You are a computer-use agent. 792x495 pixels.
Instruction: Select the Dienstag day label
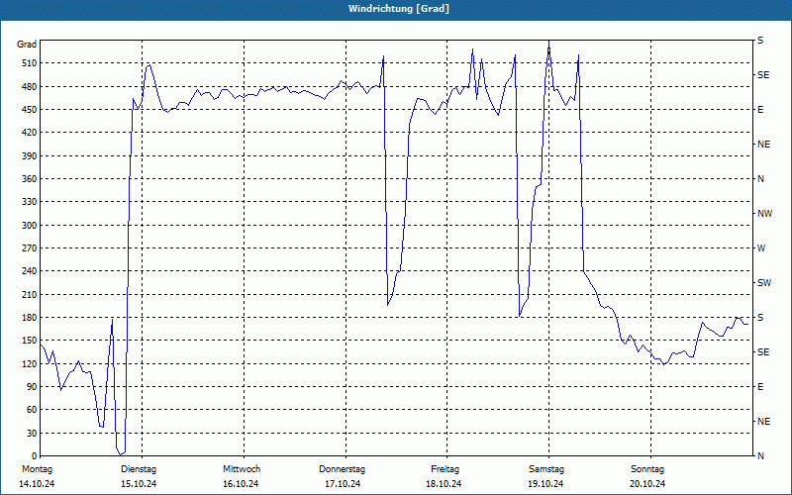click(139, 469)
